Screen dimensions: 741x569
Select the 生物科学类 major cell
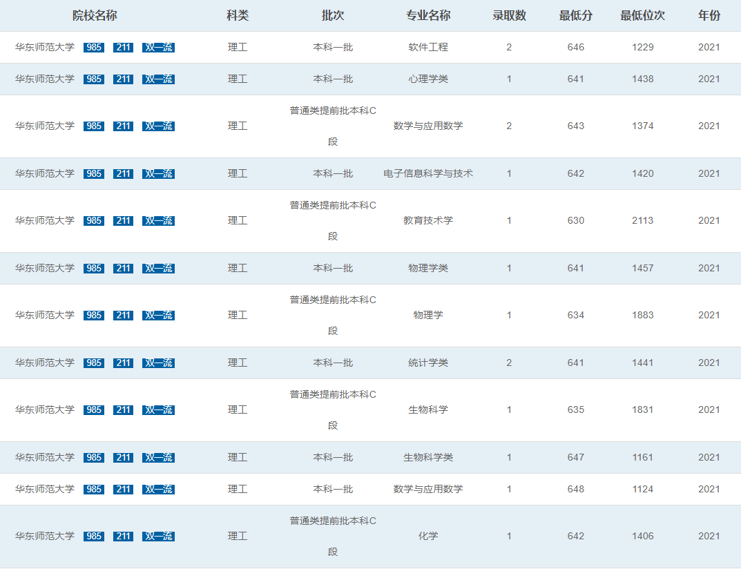click(428, 457)
